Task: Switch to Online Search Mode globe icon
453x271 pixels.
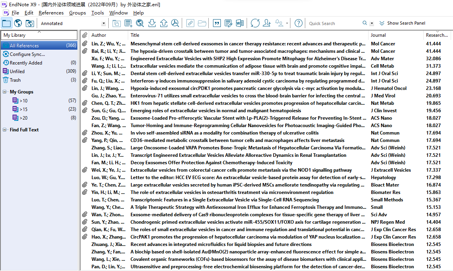Action: (x=18, y=23)
